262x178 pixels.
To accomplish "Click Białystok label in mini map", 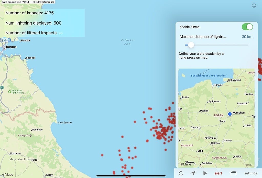I will tap(242, 104).
